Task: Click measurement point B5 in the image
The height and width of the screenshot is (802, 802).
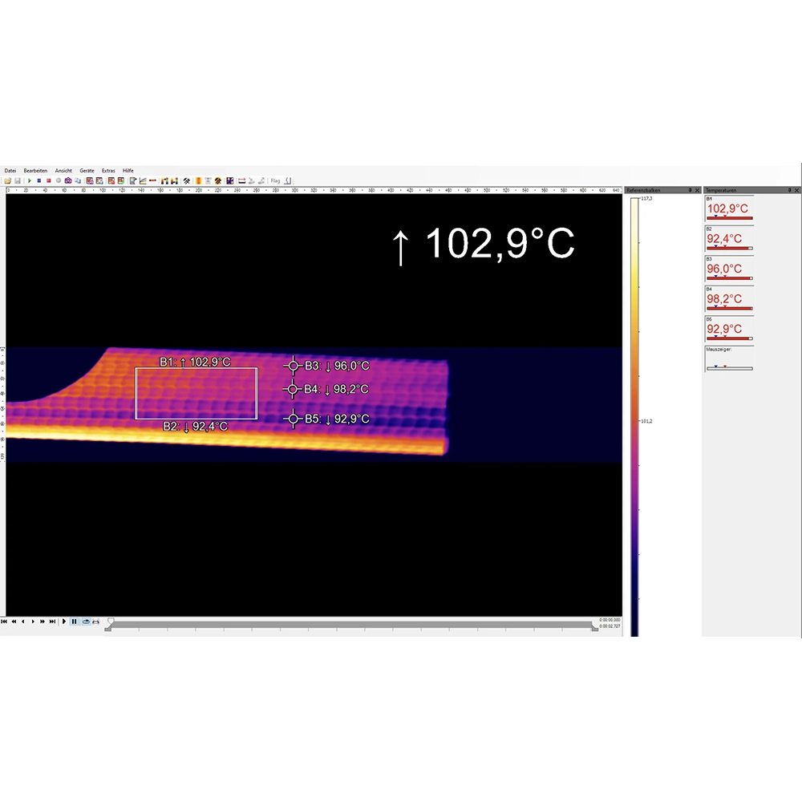Action: [x=292, y=419]
